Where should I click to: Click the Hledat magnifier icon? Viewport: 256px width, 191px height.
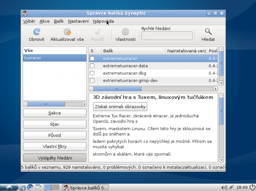pyautogui.click(x=208, y=32)
